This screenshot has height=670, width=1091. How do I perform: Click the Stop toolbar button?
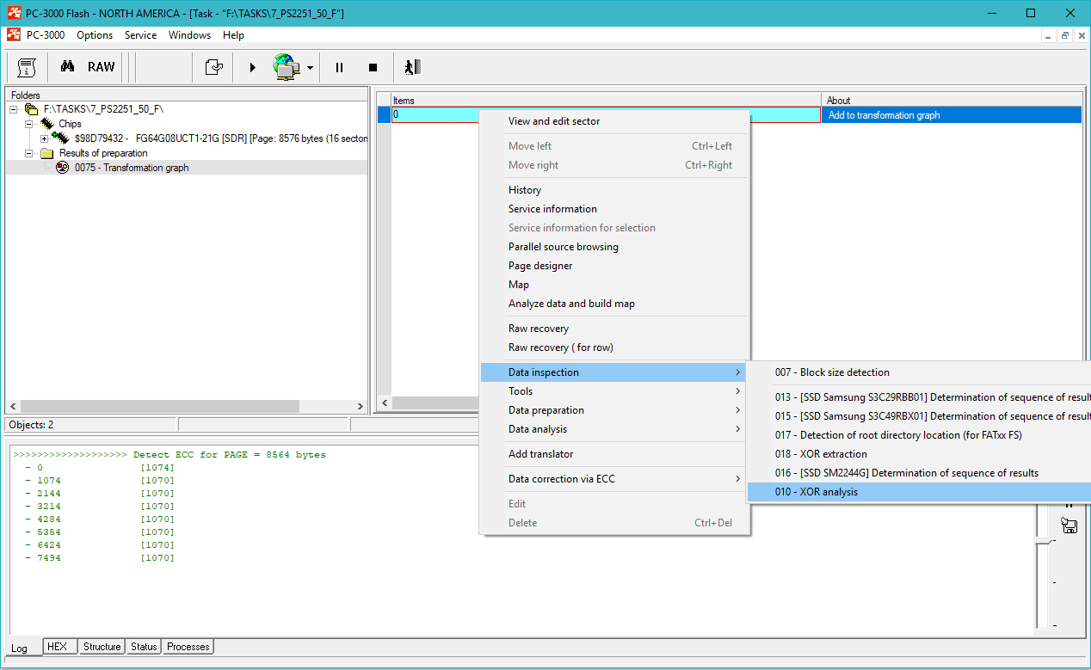tap(373, 67)
